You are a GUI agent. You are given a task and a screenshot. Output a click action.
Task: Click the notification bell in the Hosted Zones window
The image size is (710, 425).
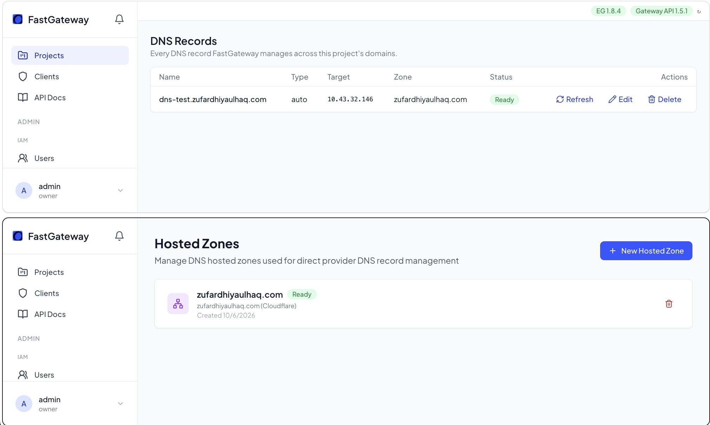click(x=119, y=236)
